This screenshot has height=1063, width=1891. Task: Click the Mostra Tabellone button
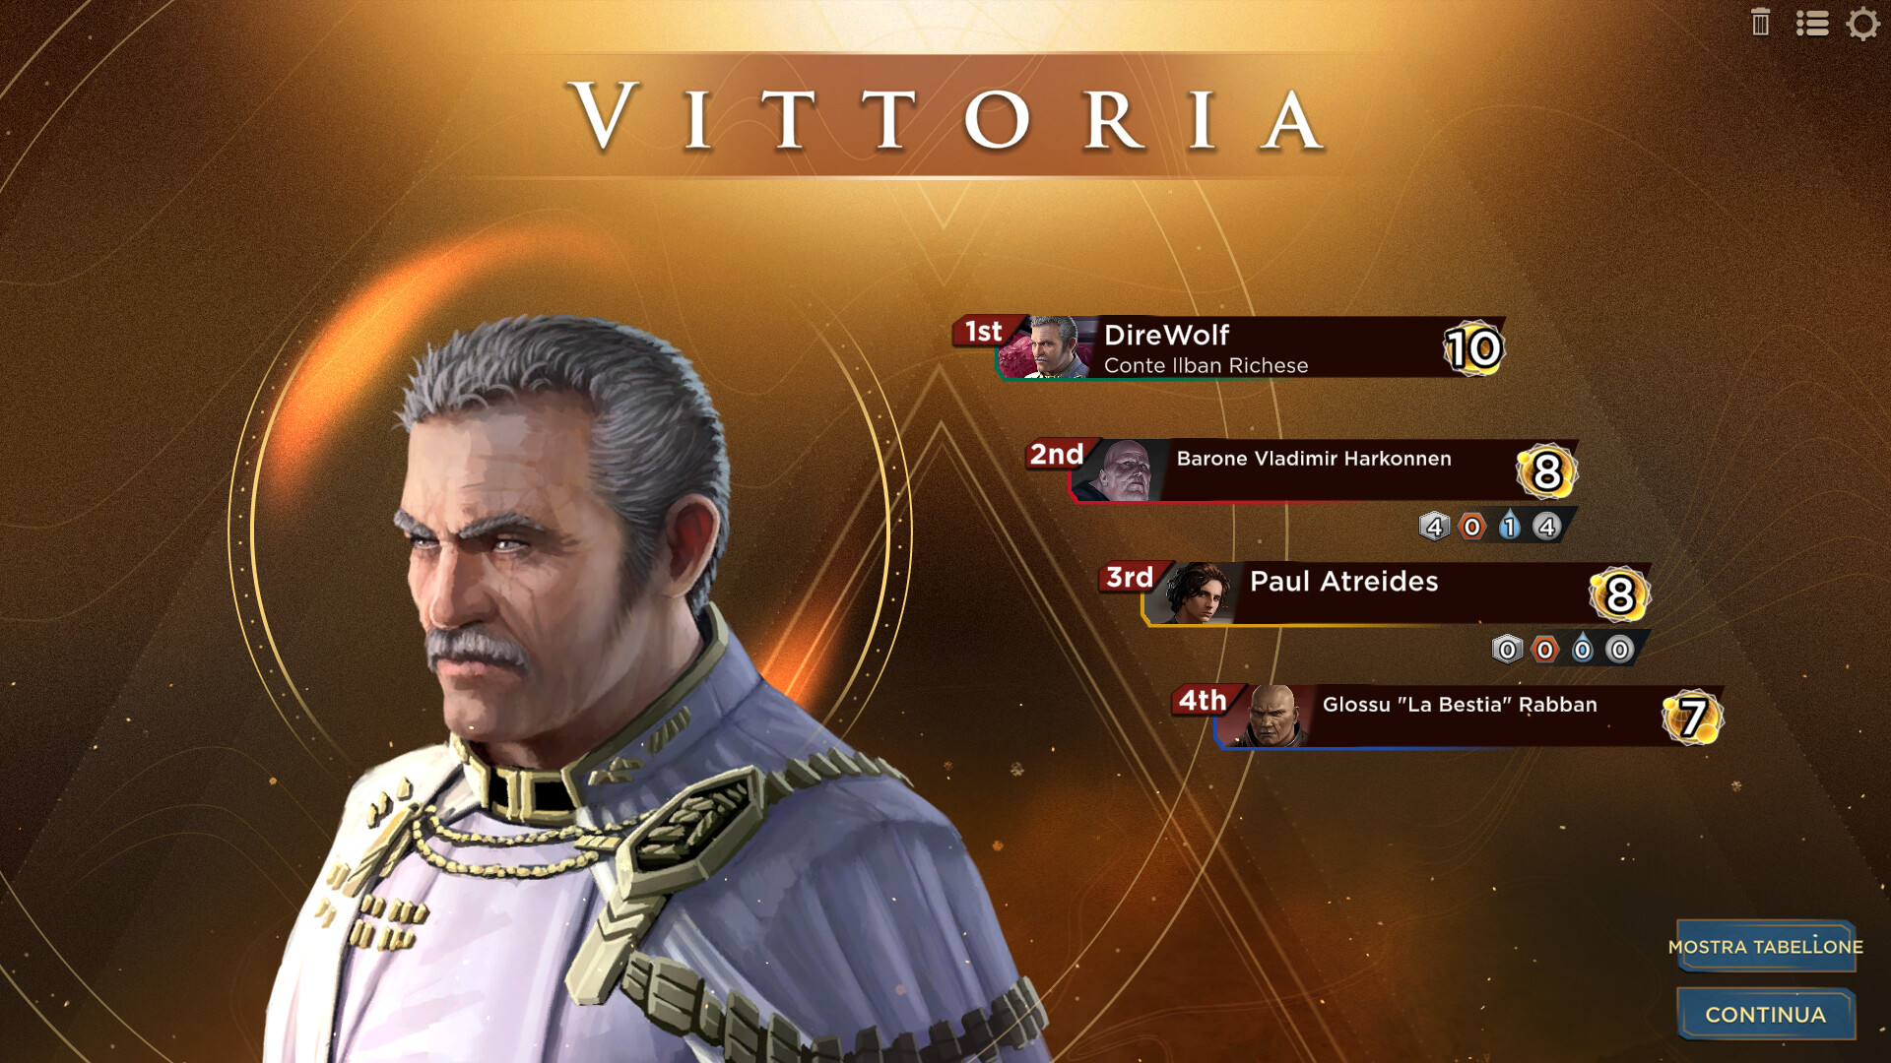1766,947
